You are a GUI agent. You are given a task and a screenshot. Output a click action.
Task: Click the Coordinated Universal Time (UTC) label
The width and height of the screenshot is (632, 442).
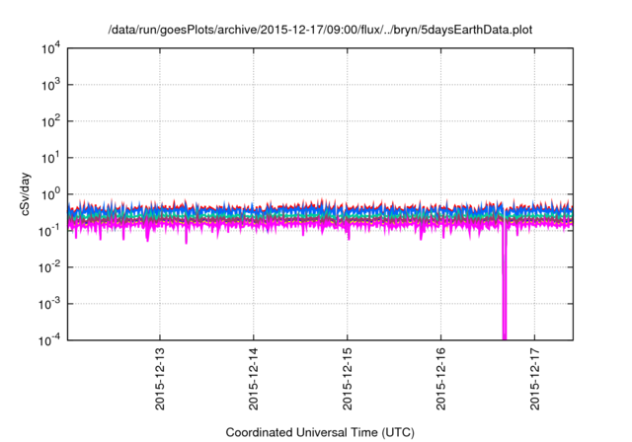(x=320, y=432)
